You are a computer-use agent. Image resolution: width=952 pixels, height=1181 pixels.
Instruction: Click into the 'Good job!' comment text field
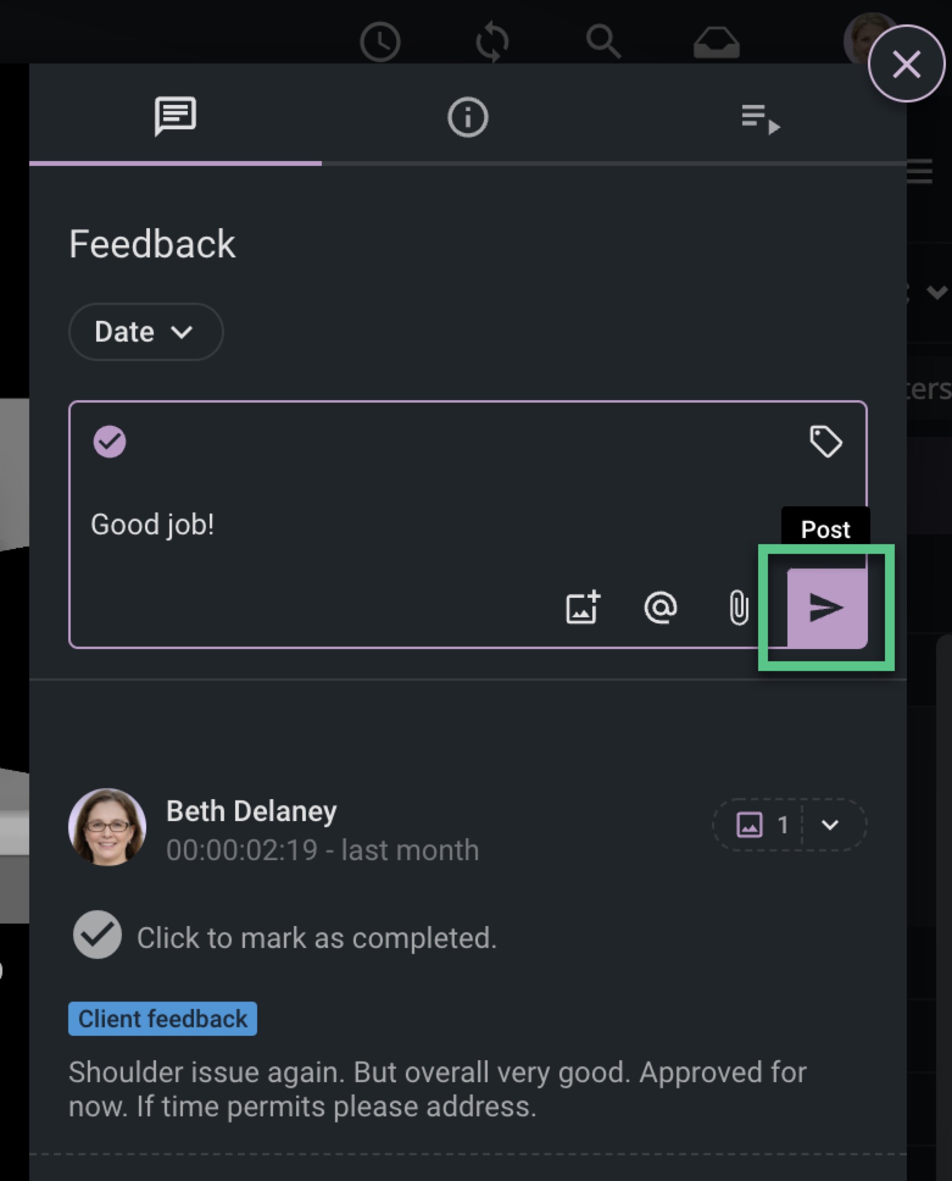(366, 525)
